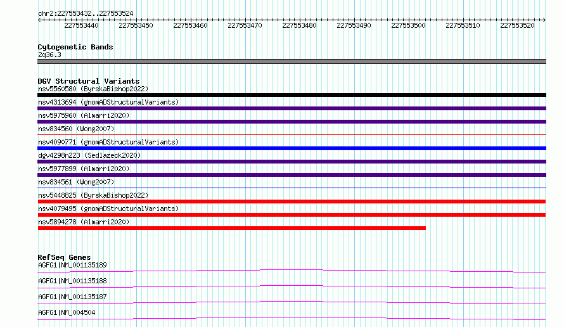This screenshot has width=564, height=327.
Task: Click the gray 2q36.3 cytogenetic band bar
Action: [292, 61]
